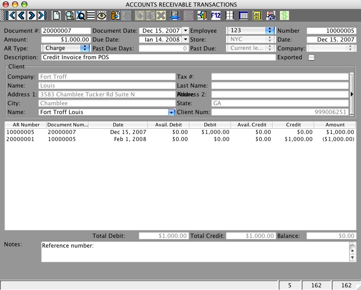Viewport: 361px width, 290px height.
Task: Select table row with AR Number 10000005
Action: click(180, 132)
